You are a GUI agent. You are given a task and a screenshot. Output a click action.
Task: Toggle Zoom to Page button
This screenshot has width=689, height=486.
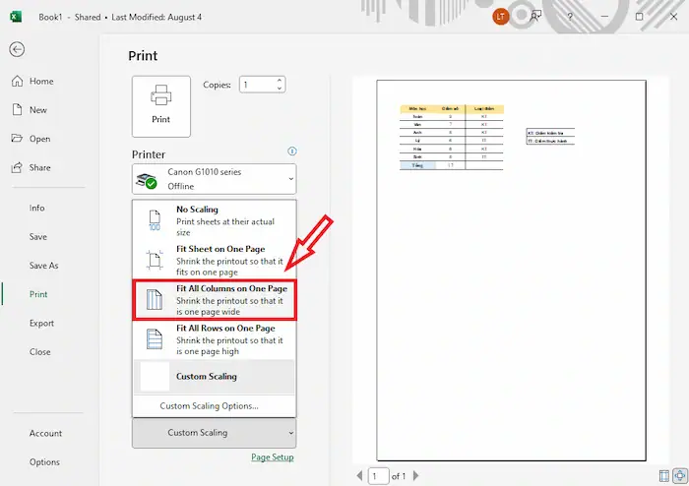pyautogui.click(x=678, y=476)
